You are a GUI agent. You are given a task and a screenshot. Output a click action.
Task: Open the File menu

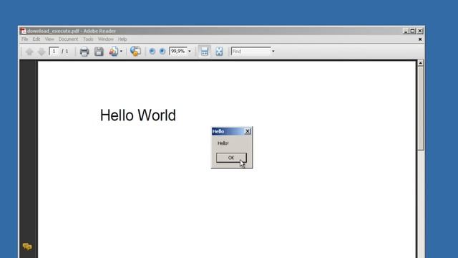pyautogui.click(x=25, y=39)
